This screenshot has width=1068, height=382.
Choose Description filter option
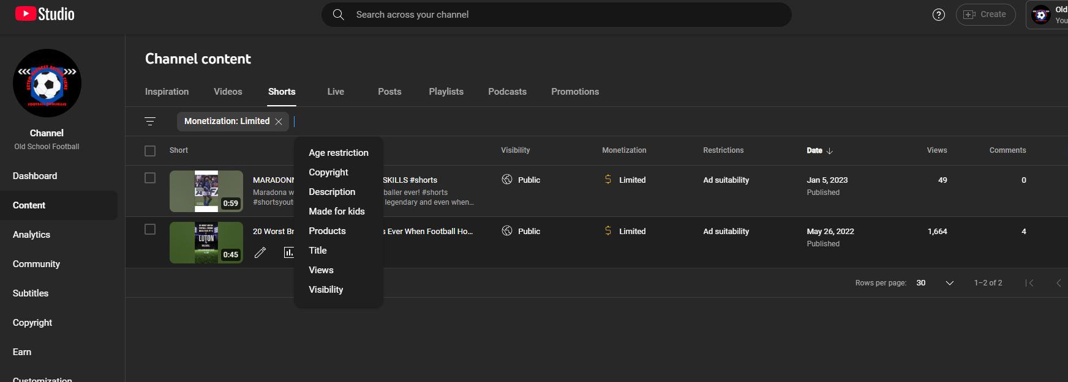pyautogui.click(x=339, y=192)
